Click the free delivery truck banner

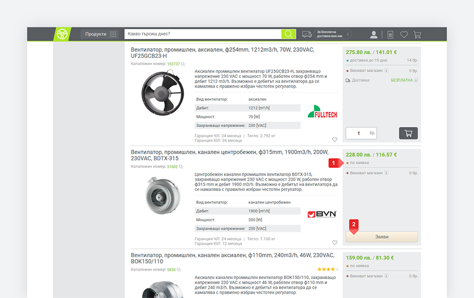point(326,34)
